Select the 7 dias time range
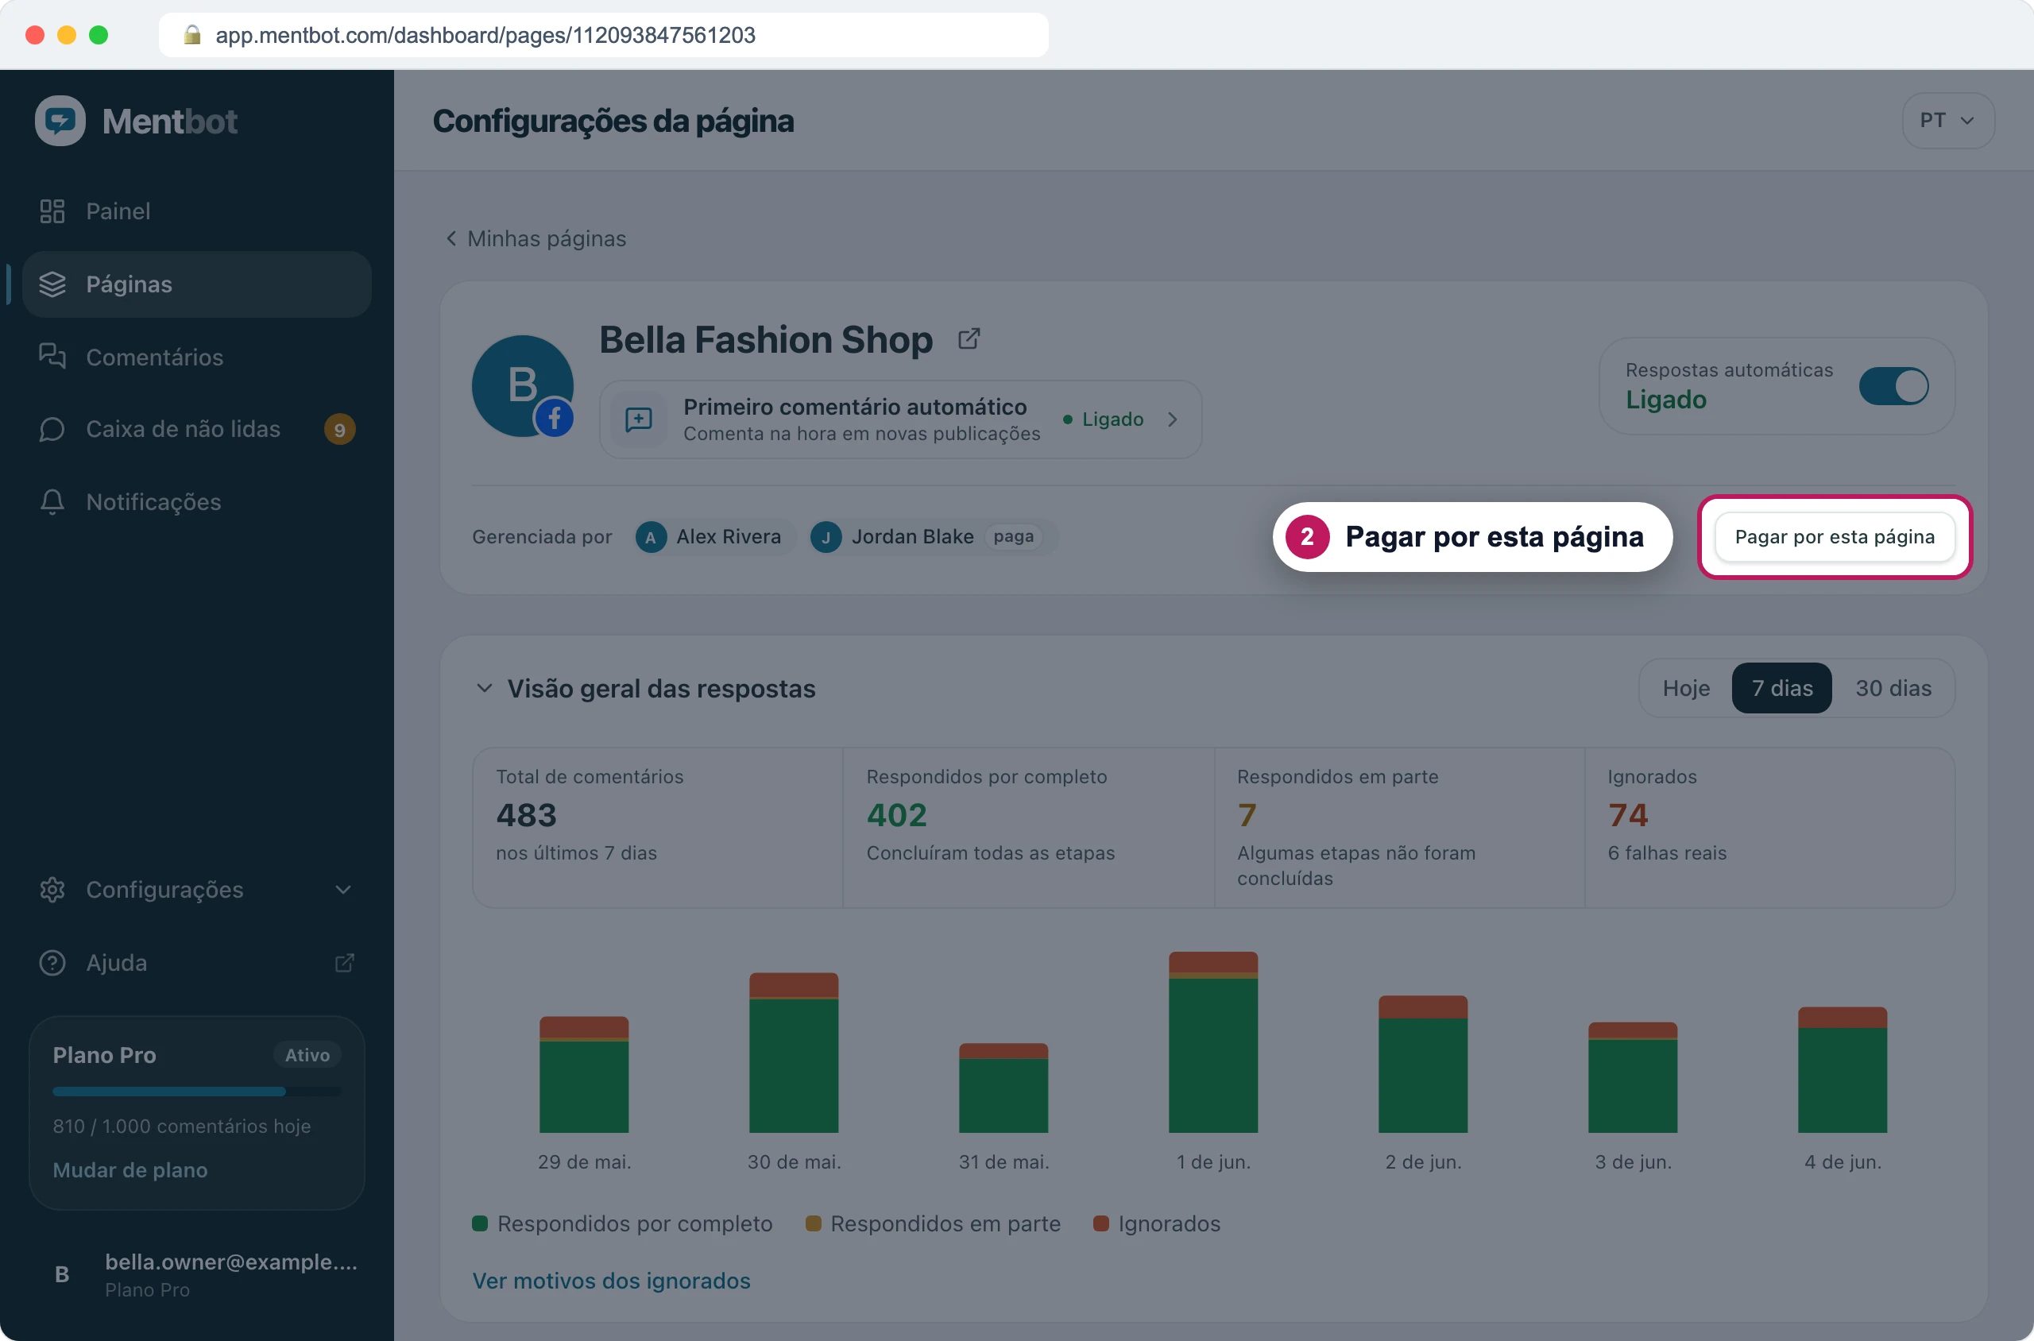The image size is (2034, 1341). 1781,688
